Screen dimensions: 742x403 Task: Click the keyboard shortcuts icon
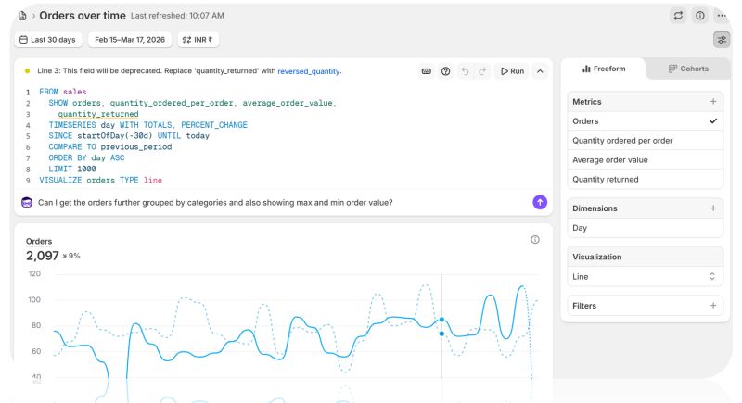pyautogui.click(x=426, y=71)
